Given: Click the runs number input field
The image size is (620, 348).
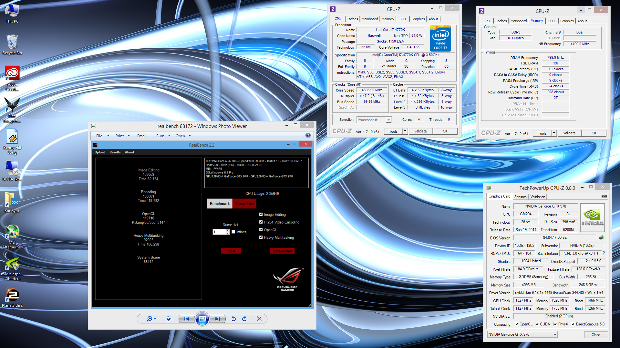Looking at the screenshot, I should pos(219,232).
